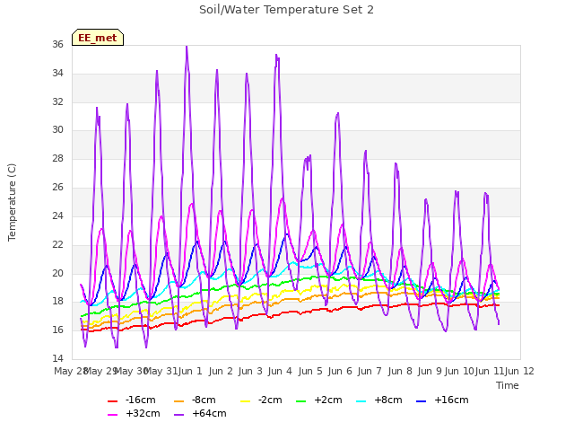Click the 34 y-axis tick label
The image size is (574, 431).
[57, 73]
